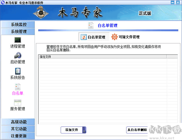The width and height of the screenshot is (182, 140).
Task: Click the document icon beside the 白名单管理 heading
Action: (x=91, y=25)
